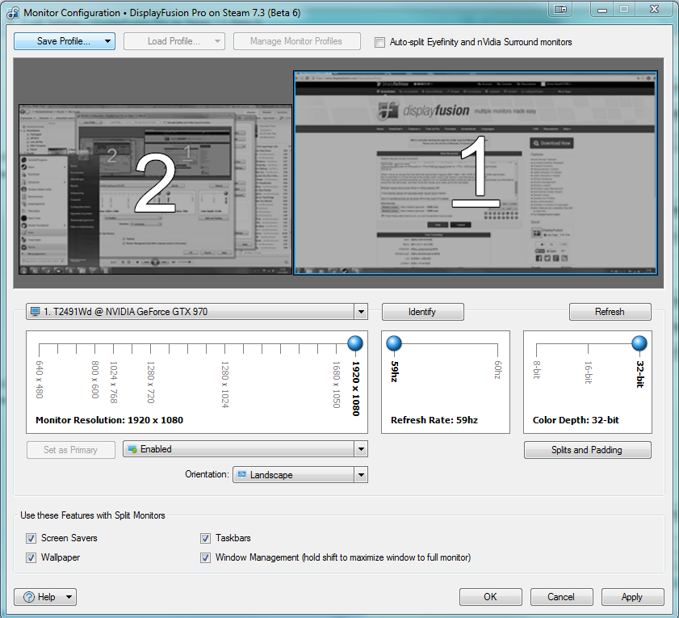Viewport: 679px width, 618px height.
Task: Open the Save Profile menu
Action: [x=65, y=41]
